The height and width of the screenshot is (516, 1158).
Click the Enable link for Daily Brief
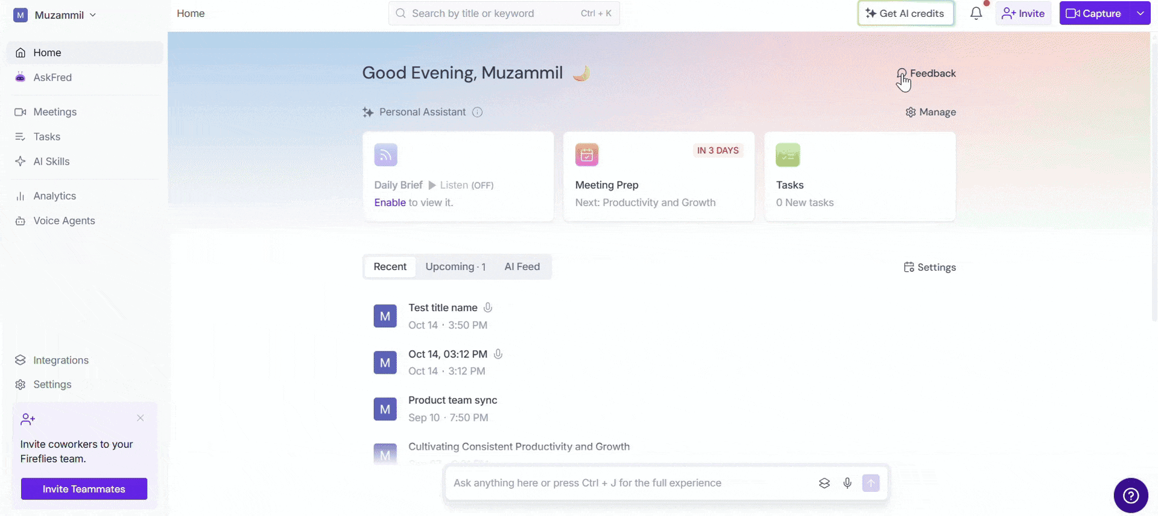pyautogui.click(x=390, y=203)
